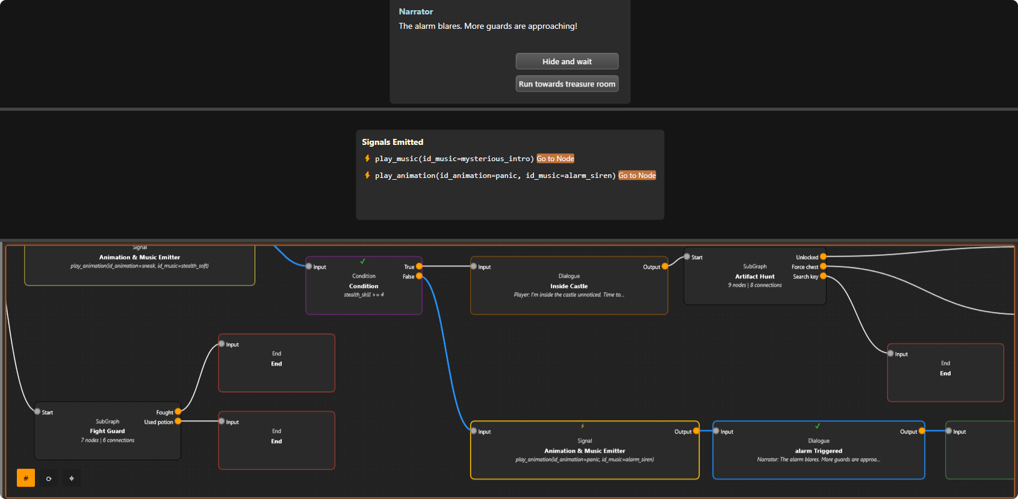1018x499 pixels.
Task: Click the True output port of Condition
Action: [419, 266]
